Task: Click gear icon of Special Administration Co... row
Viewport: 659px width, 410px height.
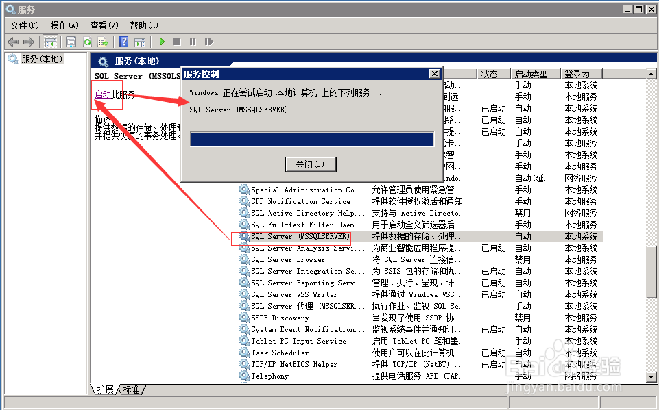Action: point(244,190)
